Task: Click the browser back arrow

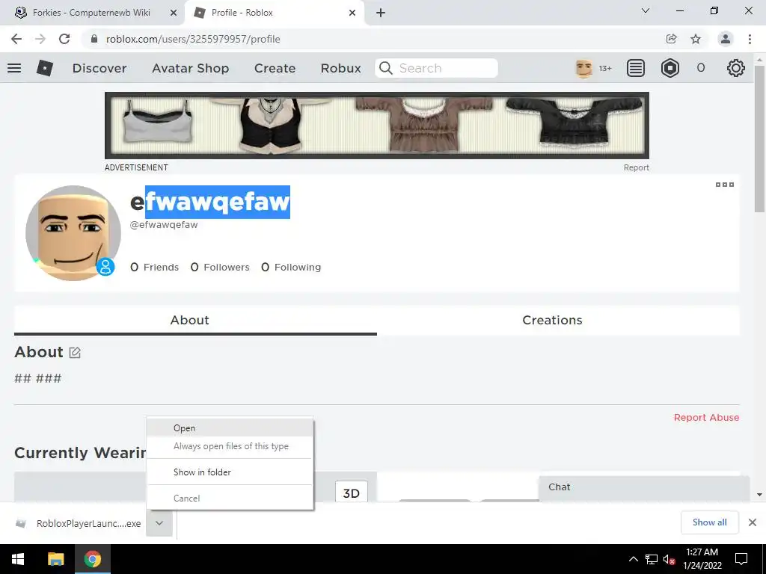Action: [x=16, y=39]
